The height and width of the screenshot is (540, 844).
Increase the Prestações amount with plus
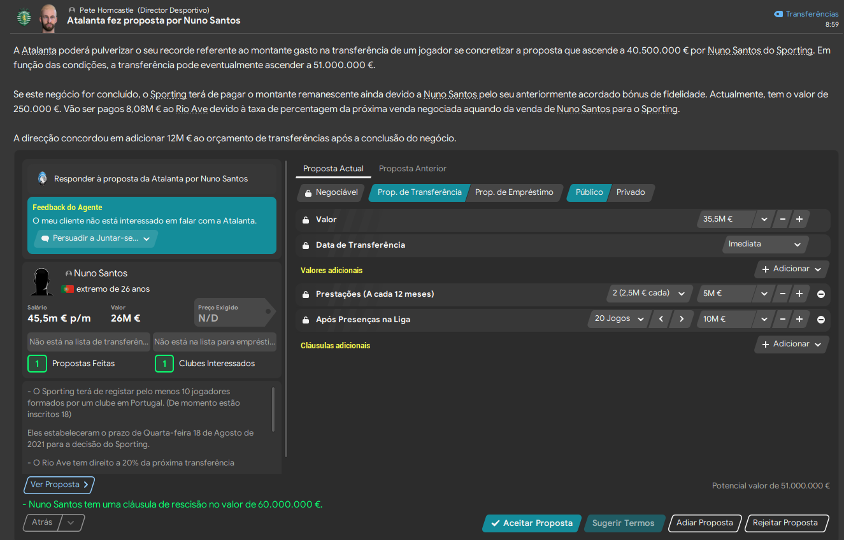click(799, 294)
